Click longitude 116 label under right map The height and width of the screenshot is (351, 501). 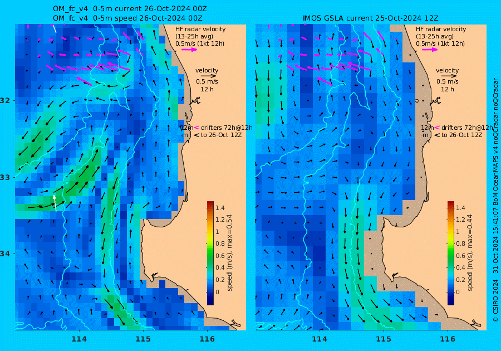(448, 339)
